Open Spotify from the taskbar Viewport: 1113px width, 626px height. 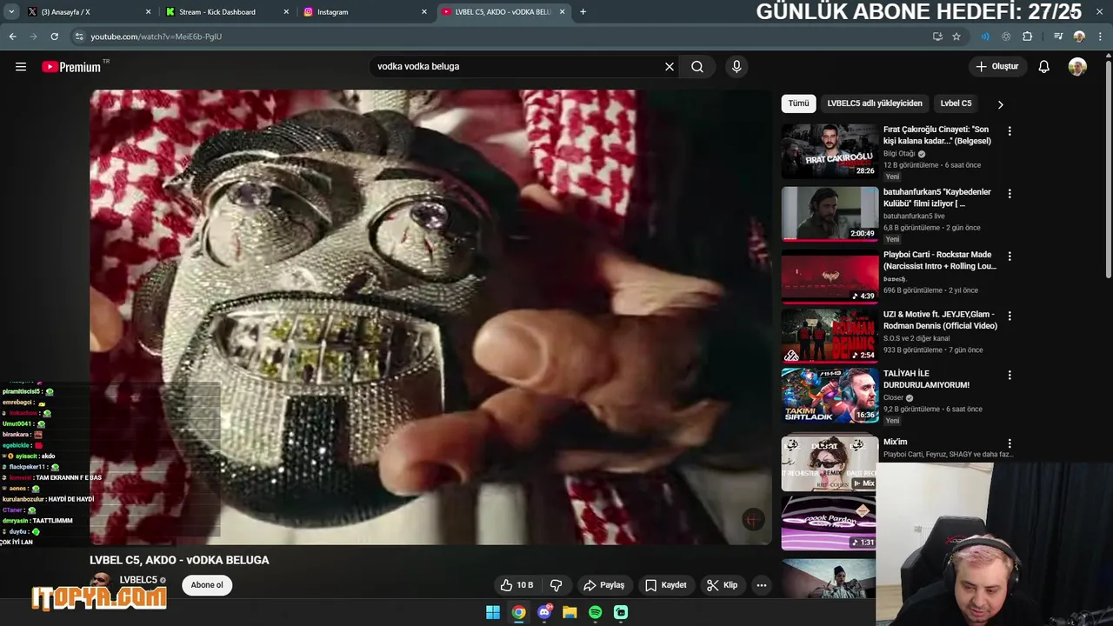[x=595, y=612]
